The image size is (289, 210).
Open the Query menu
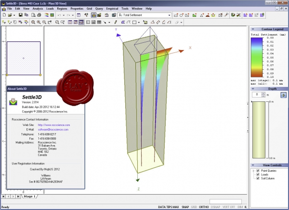coord(99,9)
